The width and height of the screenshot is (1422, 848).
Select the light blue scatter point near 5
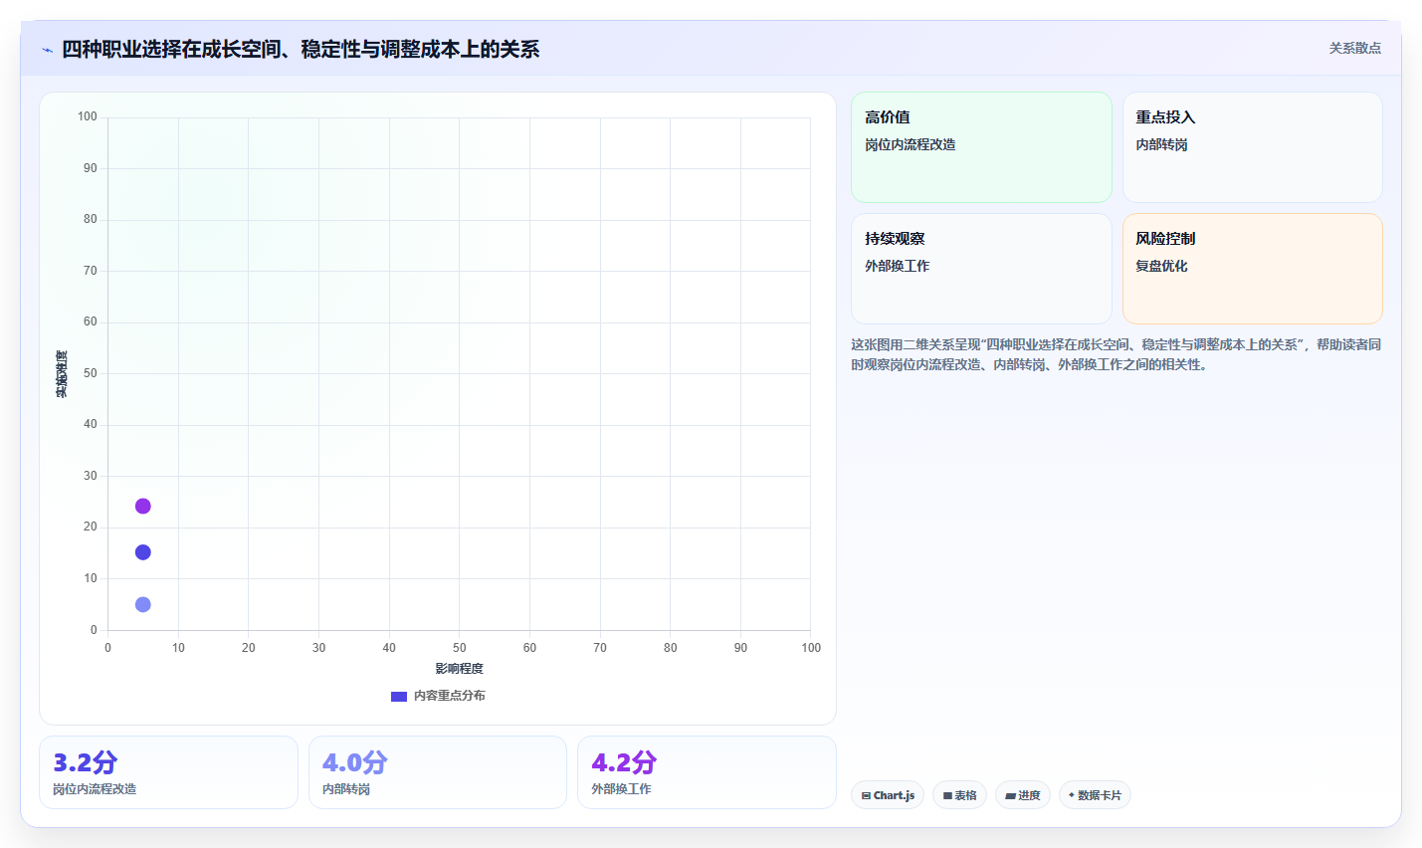coord(142,604)
